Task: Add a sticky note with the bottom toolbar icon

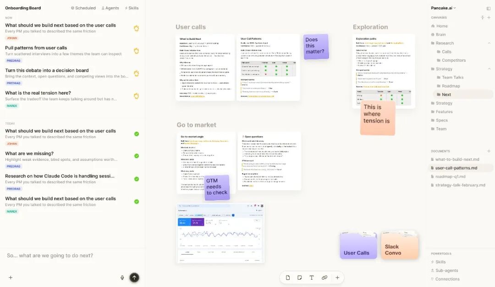Action: point(300,277)
